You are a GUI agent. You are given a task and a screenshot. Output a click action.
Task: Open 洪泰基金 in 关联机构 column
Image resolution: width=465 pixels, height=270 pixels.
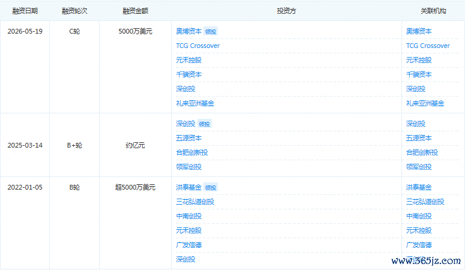419,187
